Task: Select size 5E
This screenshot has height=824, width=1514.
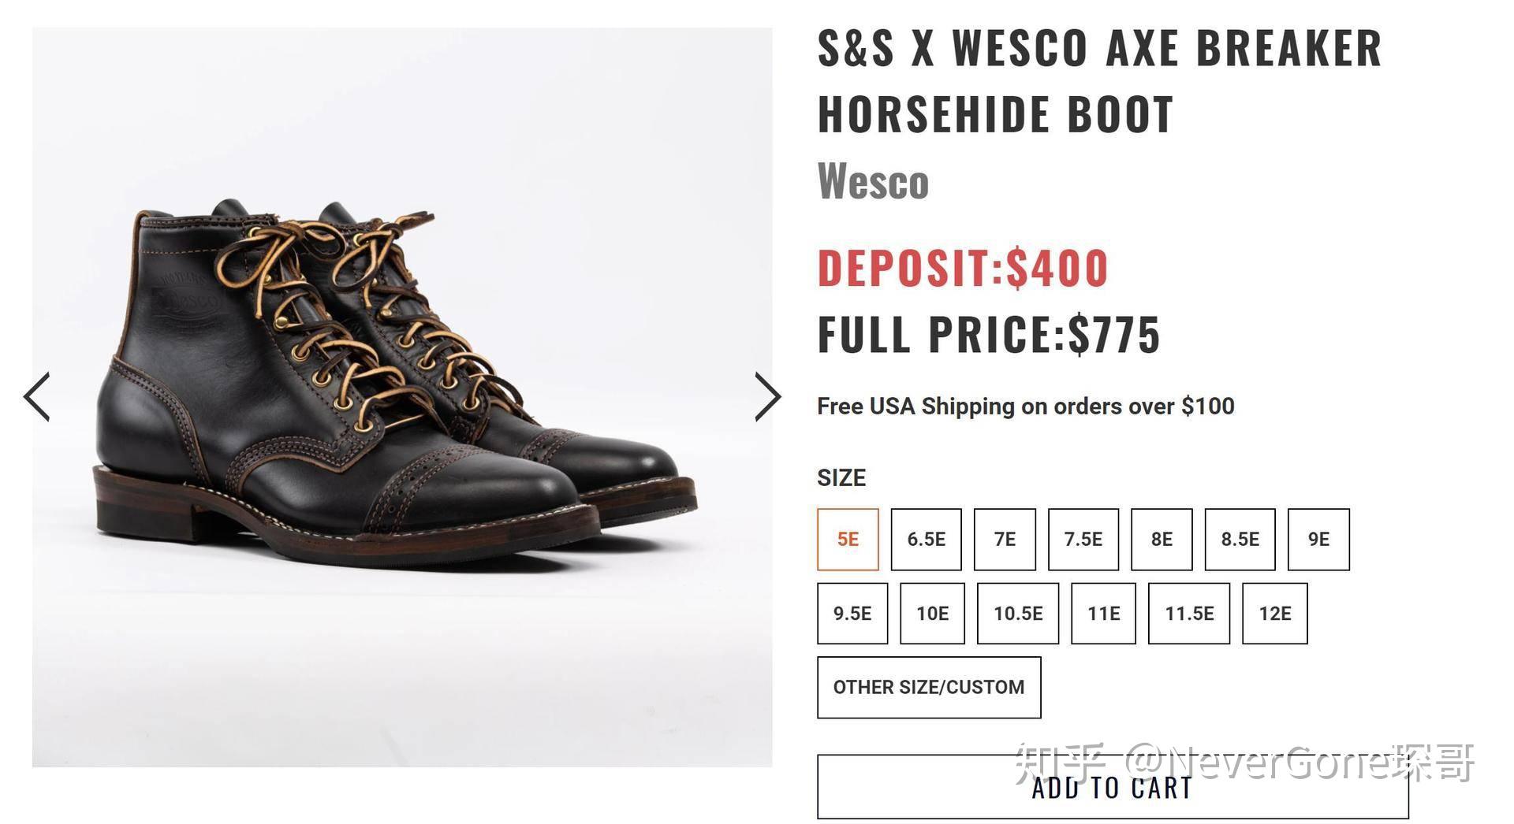Action: 848,540
